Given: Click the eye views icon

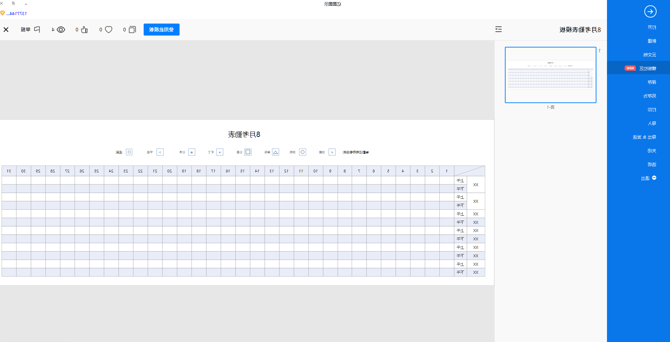Looking at the screenshot, I should pos(61,30).
